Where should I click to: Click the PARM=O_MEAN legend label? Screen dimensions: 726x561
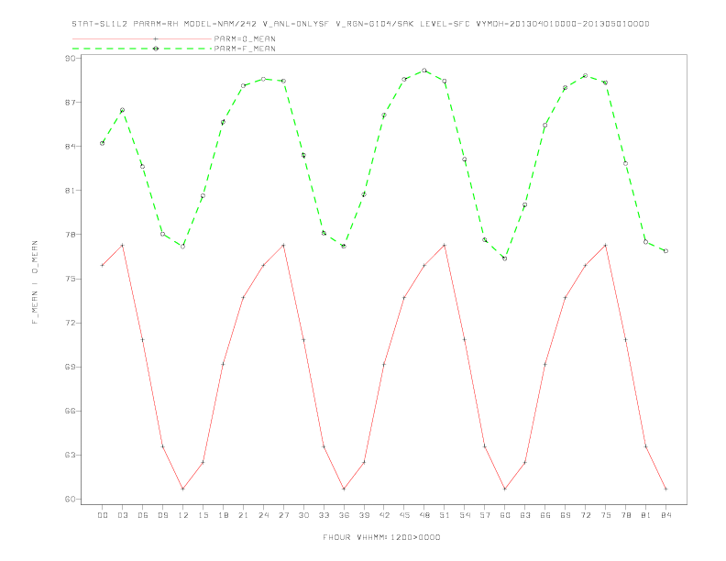click(x=245, y=38)
